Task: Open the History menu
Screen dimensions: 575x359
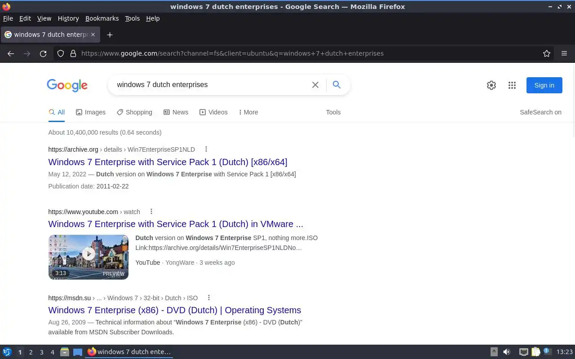Action: pyautogui.click(x=68, y=18)
